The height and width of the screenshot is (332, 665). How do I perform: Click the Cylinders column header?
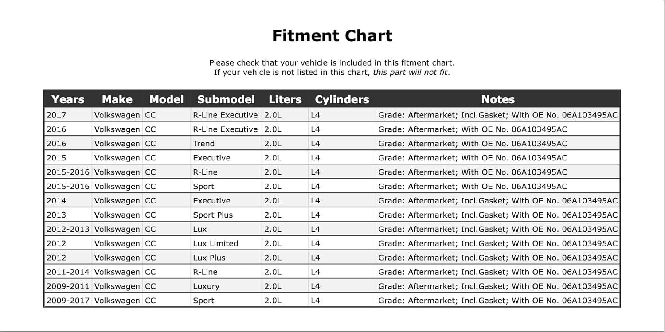point(342,99)
